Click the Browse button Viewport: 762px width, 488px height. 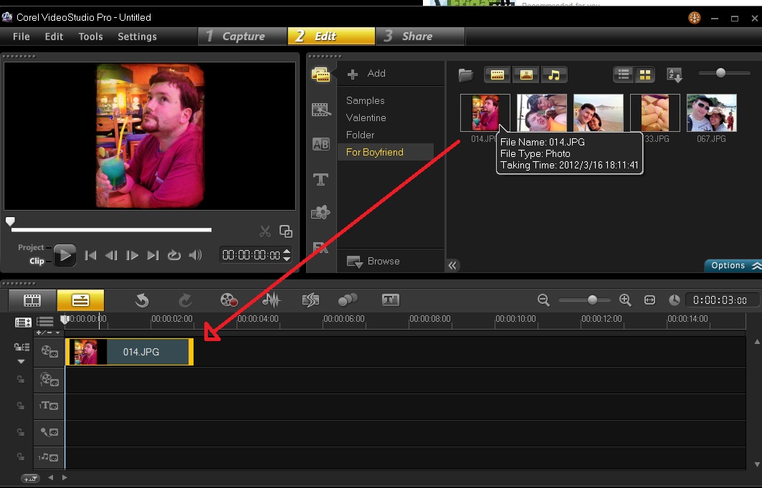coord(373,262)
